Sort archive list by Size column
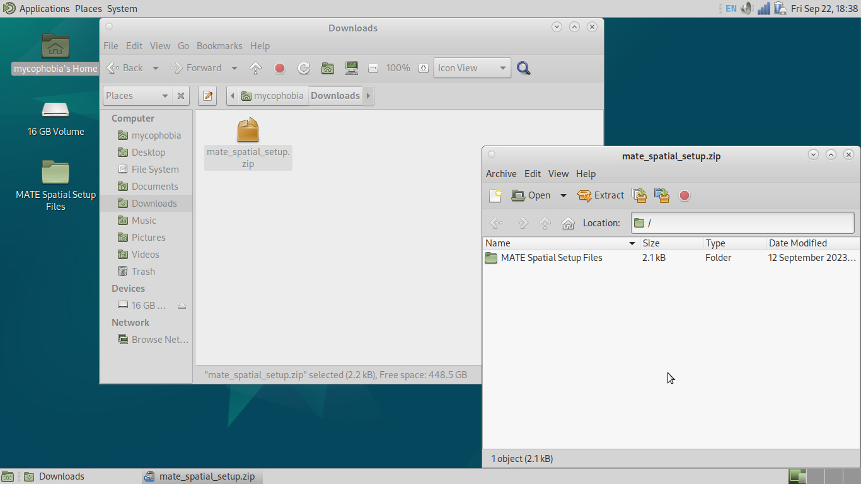Screen dimensions: 861x484 (671, 243)
